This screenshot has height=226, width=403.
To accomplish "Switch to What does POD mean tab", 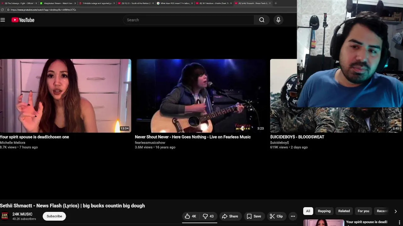I will 174,3.
